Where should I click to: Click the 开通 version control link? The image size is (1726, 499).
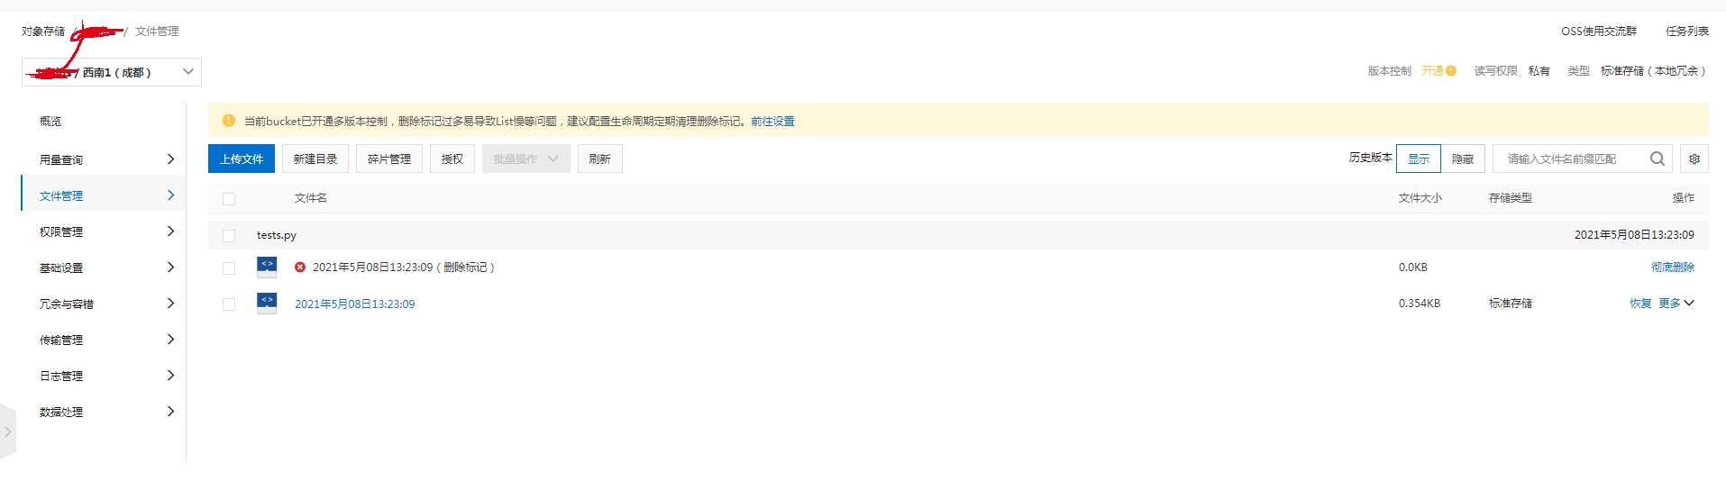(x=1433, y=71)
